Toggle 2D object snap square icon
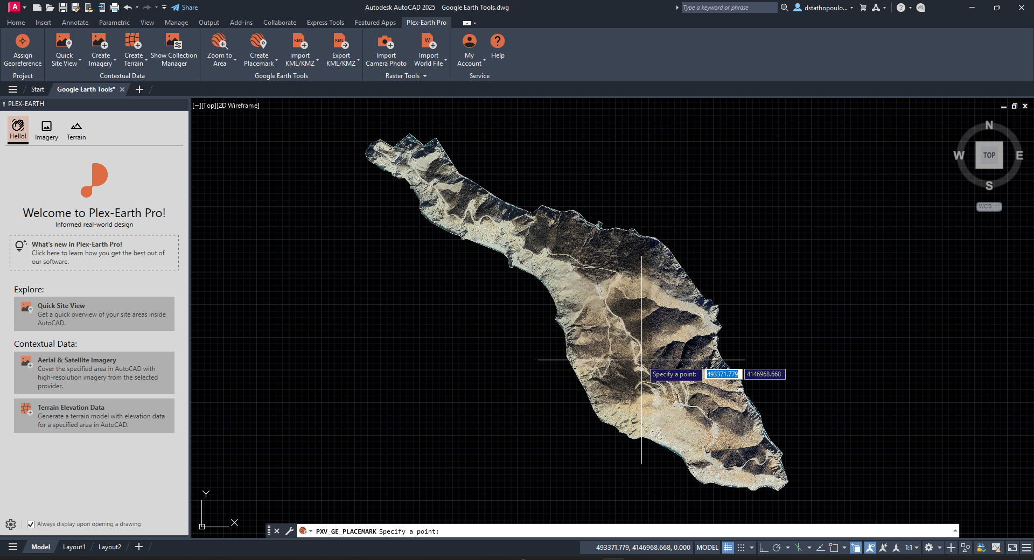Viewport: 1034px width, 560px height. click(x=834, y=548)
